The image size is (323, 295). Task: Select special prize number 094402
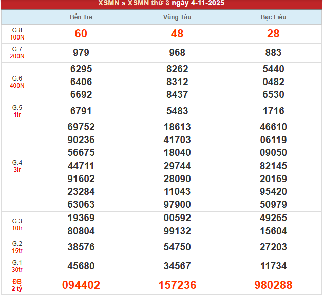tap(81, 285)
